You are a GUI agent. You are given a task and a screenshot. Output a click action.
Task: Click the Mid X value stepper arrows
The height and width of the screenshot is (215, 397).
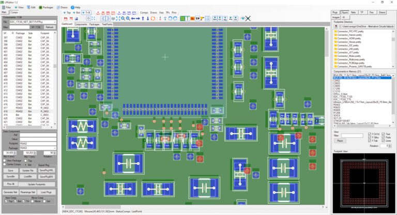15,153
